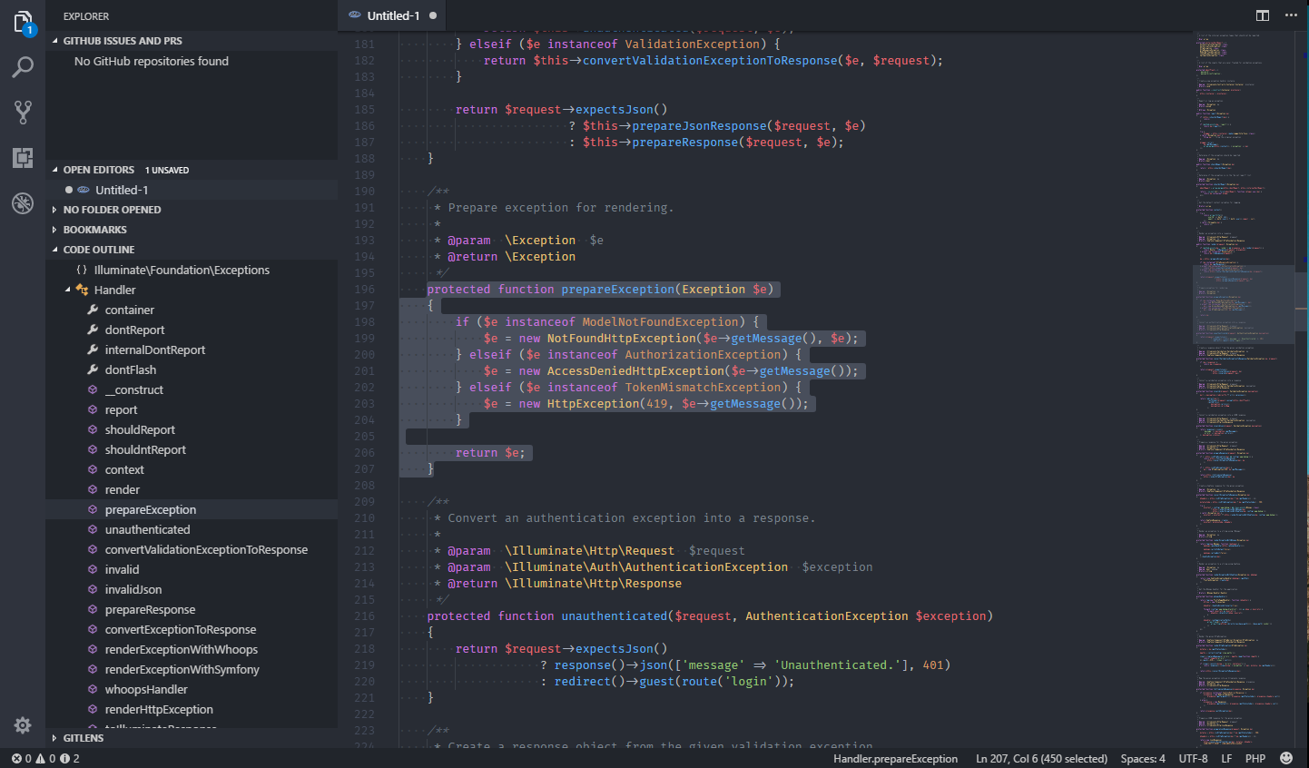This screenshot has height=768, width=1309.
Task: Click unauthenticated function name on line 216
Action: click(614, 615)
